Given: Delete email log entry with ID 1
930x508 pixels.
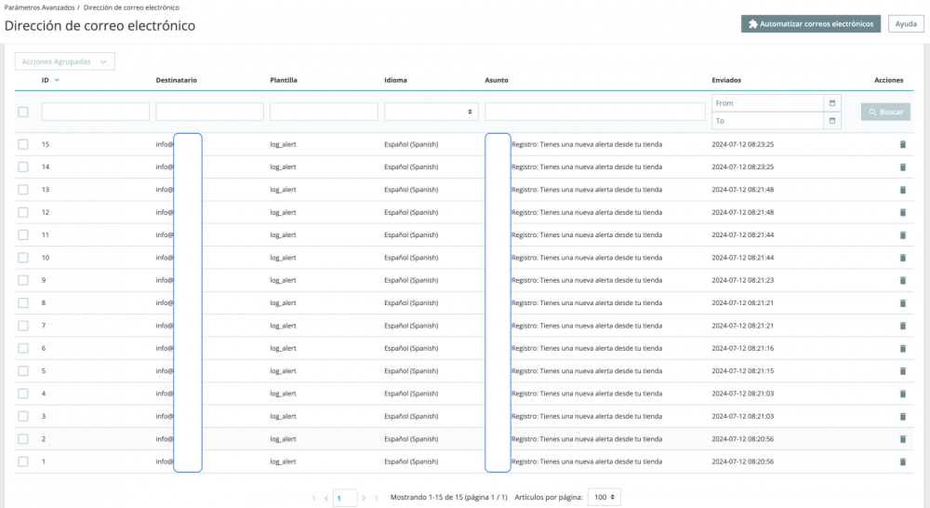Looking at the screenshot, I should click(x=901, y=461).
